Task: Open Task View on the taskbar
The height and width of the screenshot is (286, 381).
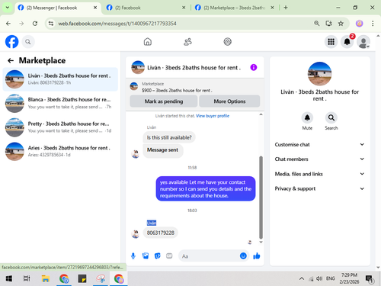Action: pyautogui.click(x=27, y=278)
